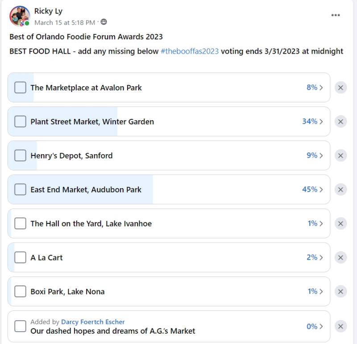
Task: Click the March 15 at 5:18 PM timestamp
Action: (x=65, y=22)
